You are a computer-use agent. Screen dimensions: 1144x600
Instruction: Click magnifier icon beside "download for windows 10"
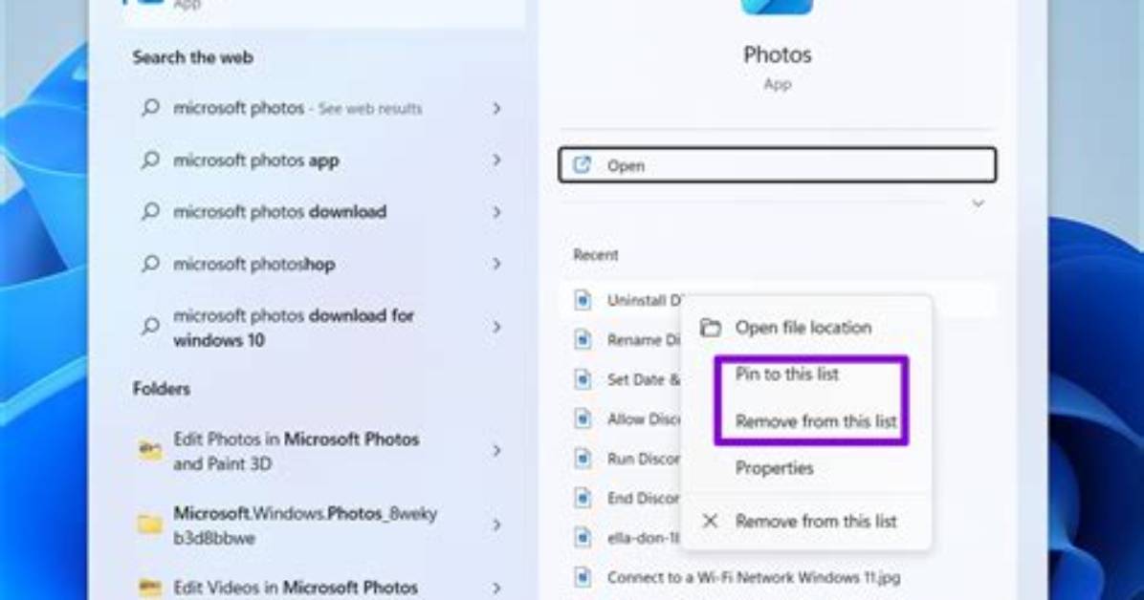pyautogui.click(x=150, y=327)
